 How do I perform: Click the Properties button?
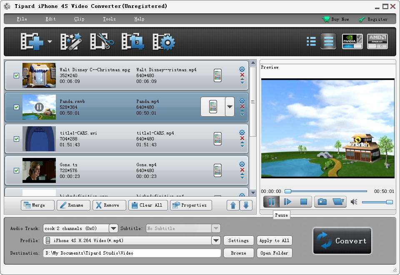click(191, 205)
